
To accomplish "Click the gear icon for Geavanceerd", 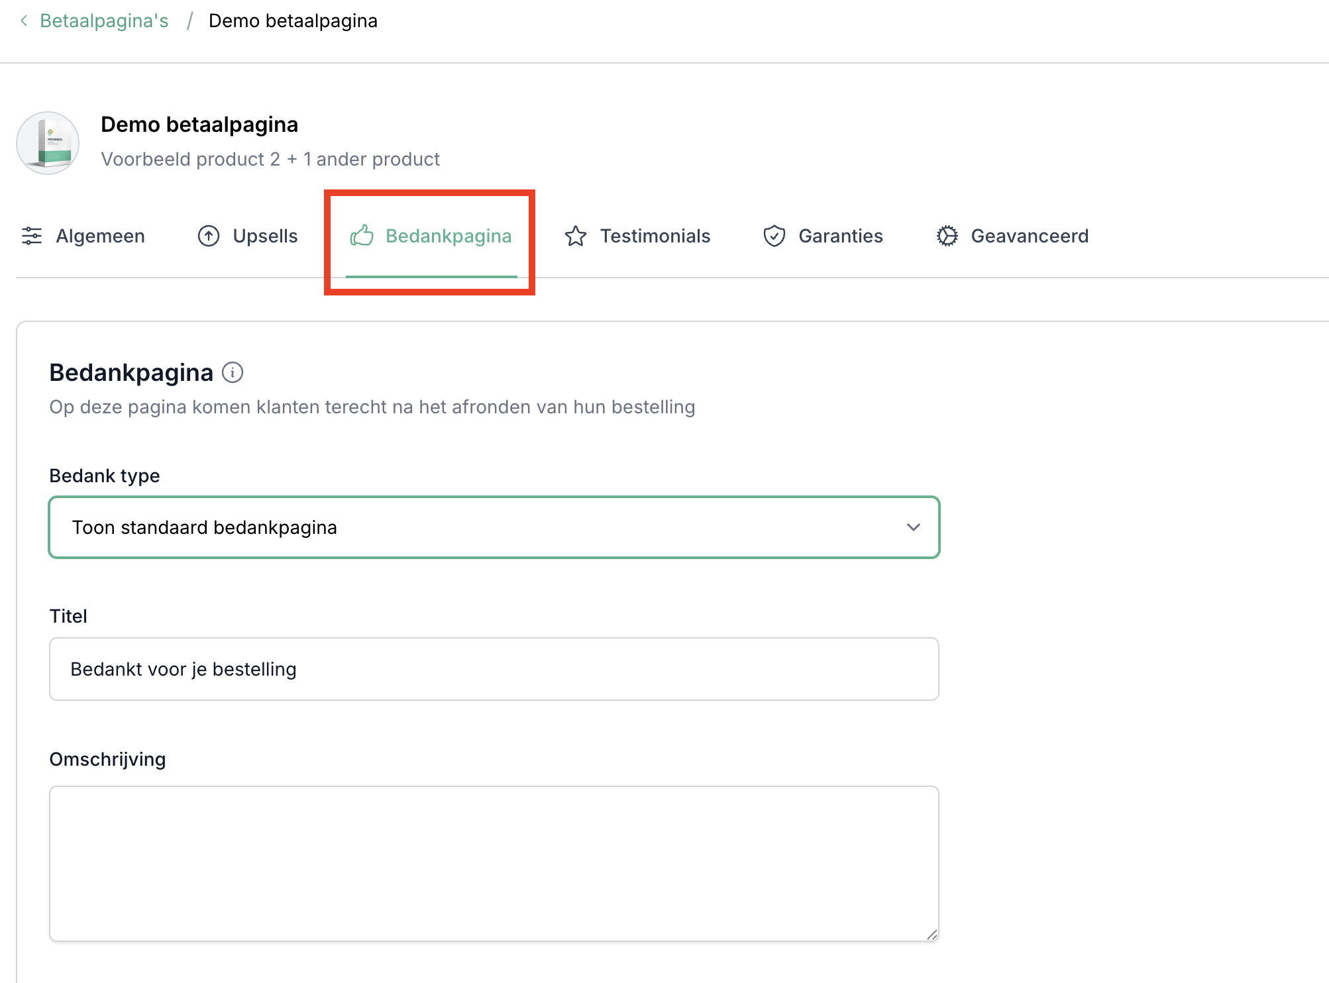I will point(947,236).
